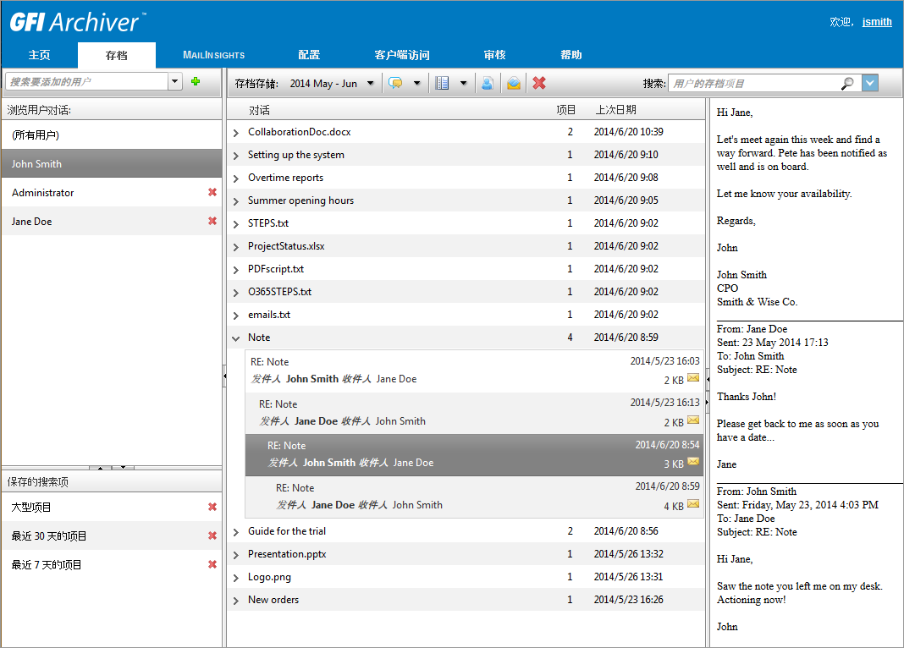Viewport: 904px width, 648px height.
Task: Select Jane Doe in user list
Action: [34, 222]
